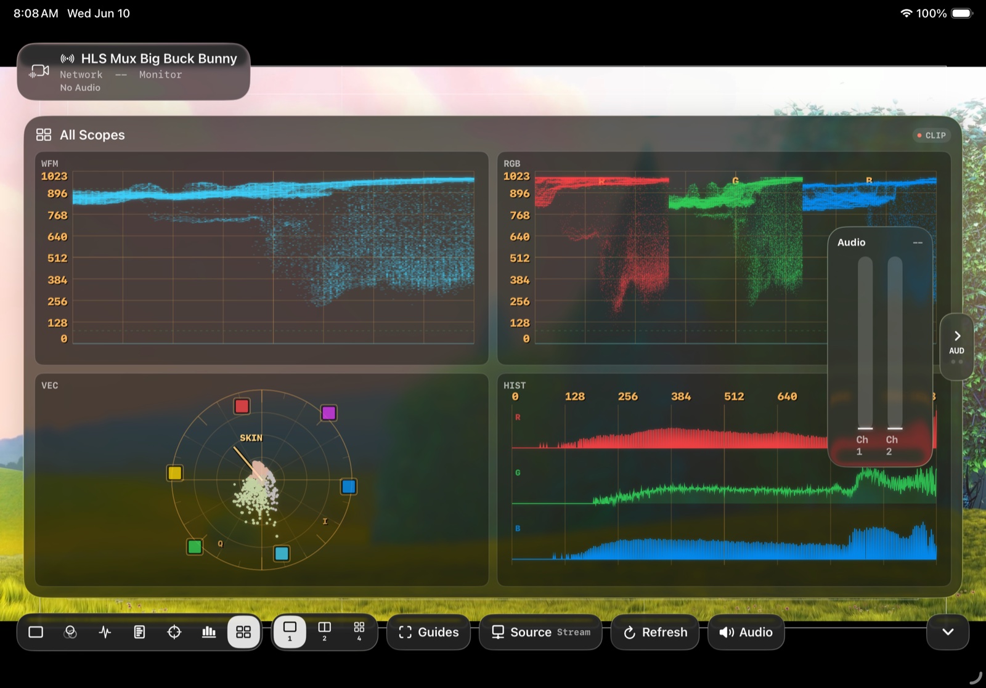Click the 512 value on WFM scale

57,258
